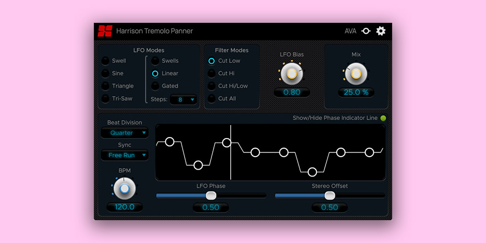
Task: Click the AVA key icon
Action: (366, 31)
